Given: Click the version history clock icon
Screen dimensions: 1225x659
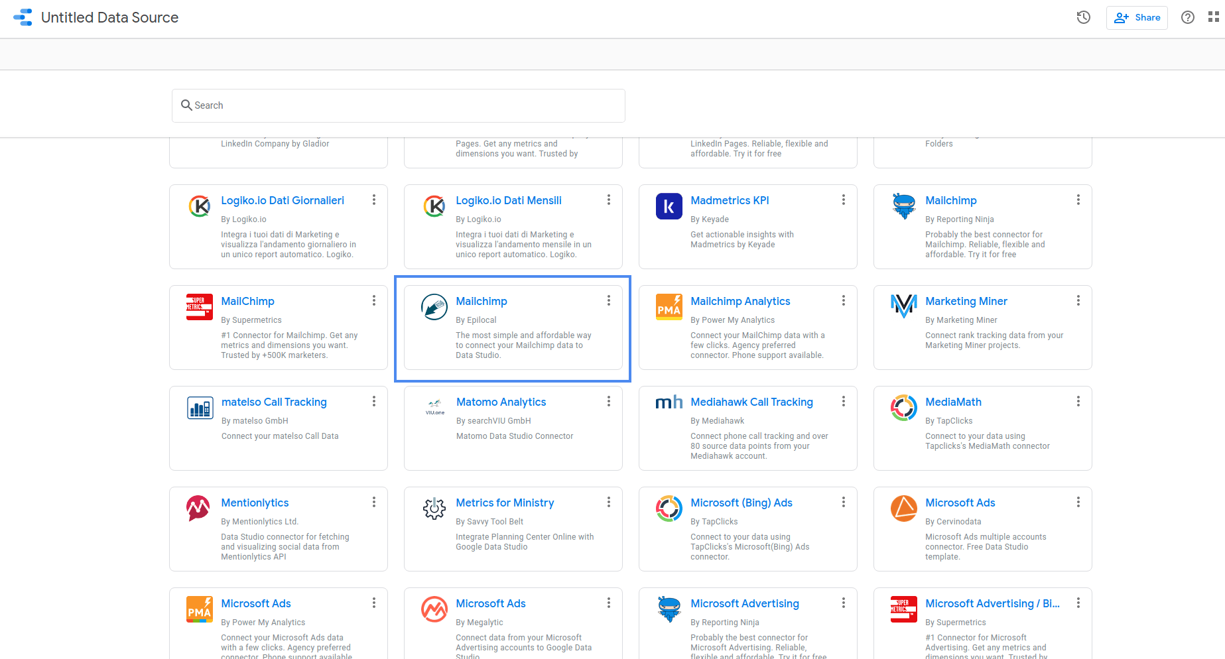Looking at the screenshot, I should point(1083,17).
